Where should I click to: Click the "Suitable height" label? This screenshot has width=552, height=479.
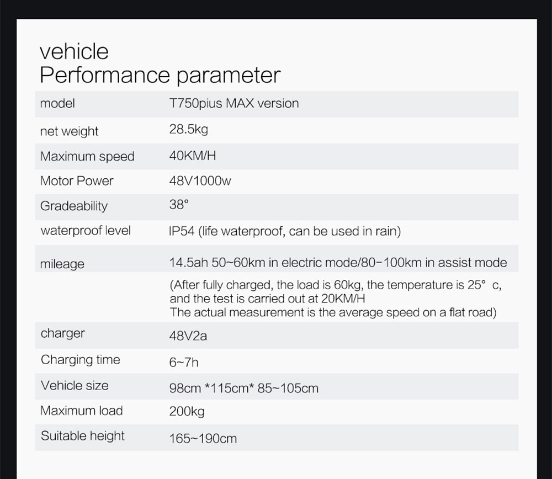click(83, 436)
